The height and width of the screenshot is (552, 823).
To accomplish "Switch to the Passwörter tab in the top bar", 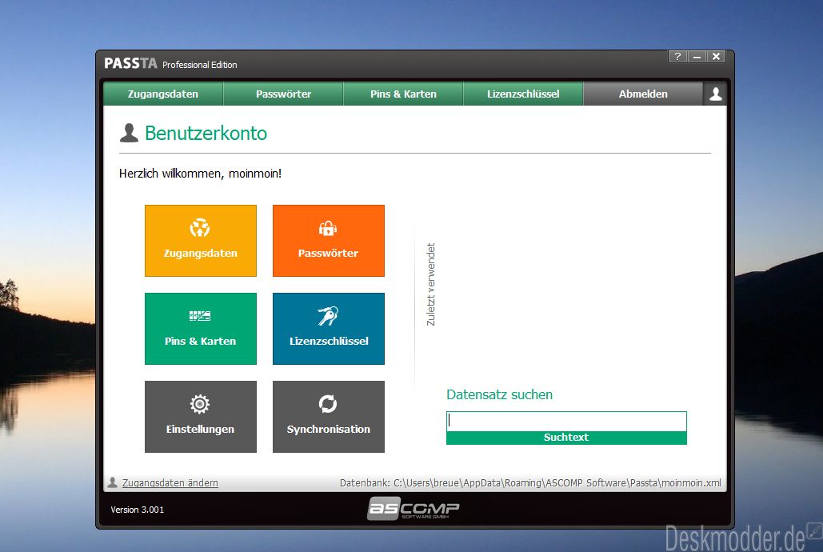I will click(x=283, y=94).
